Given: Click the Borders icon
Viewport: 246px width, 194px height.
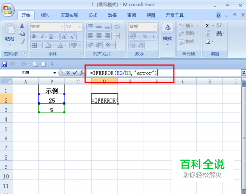Looking at the screenshot, I should pyautogui.click(x=34, y=45).
